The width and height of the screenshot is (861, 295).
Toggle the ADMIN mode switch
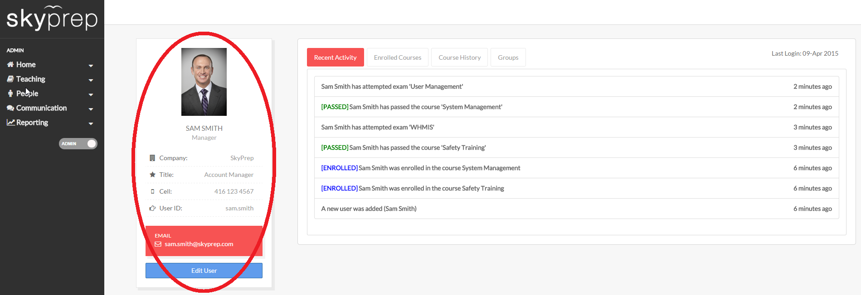coord(78,144)
